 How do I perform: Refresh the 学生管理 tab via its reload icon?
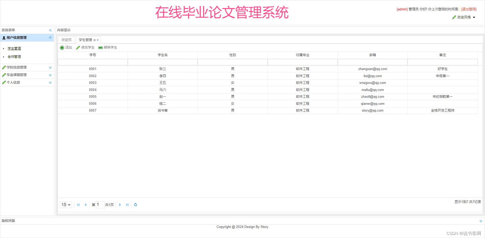tap(95, 40)
